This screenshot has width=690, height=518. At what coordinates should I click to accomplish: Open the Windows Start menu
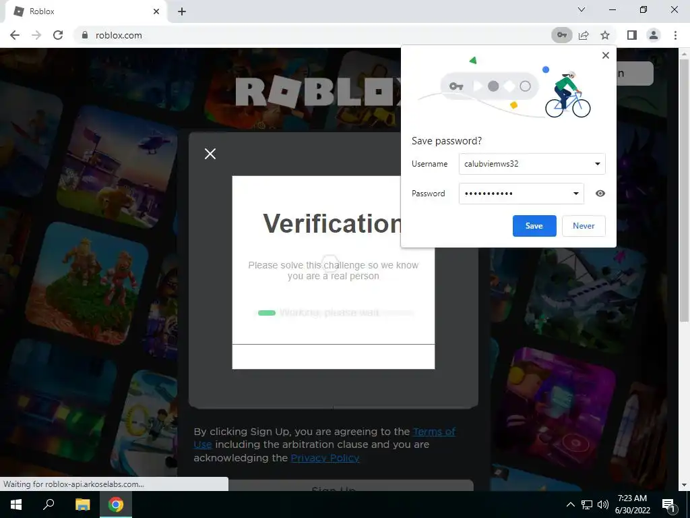pyautogui.click(x=16, y=505)
